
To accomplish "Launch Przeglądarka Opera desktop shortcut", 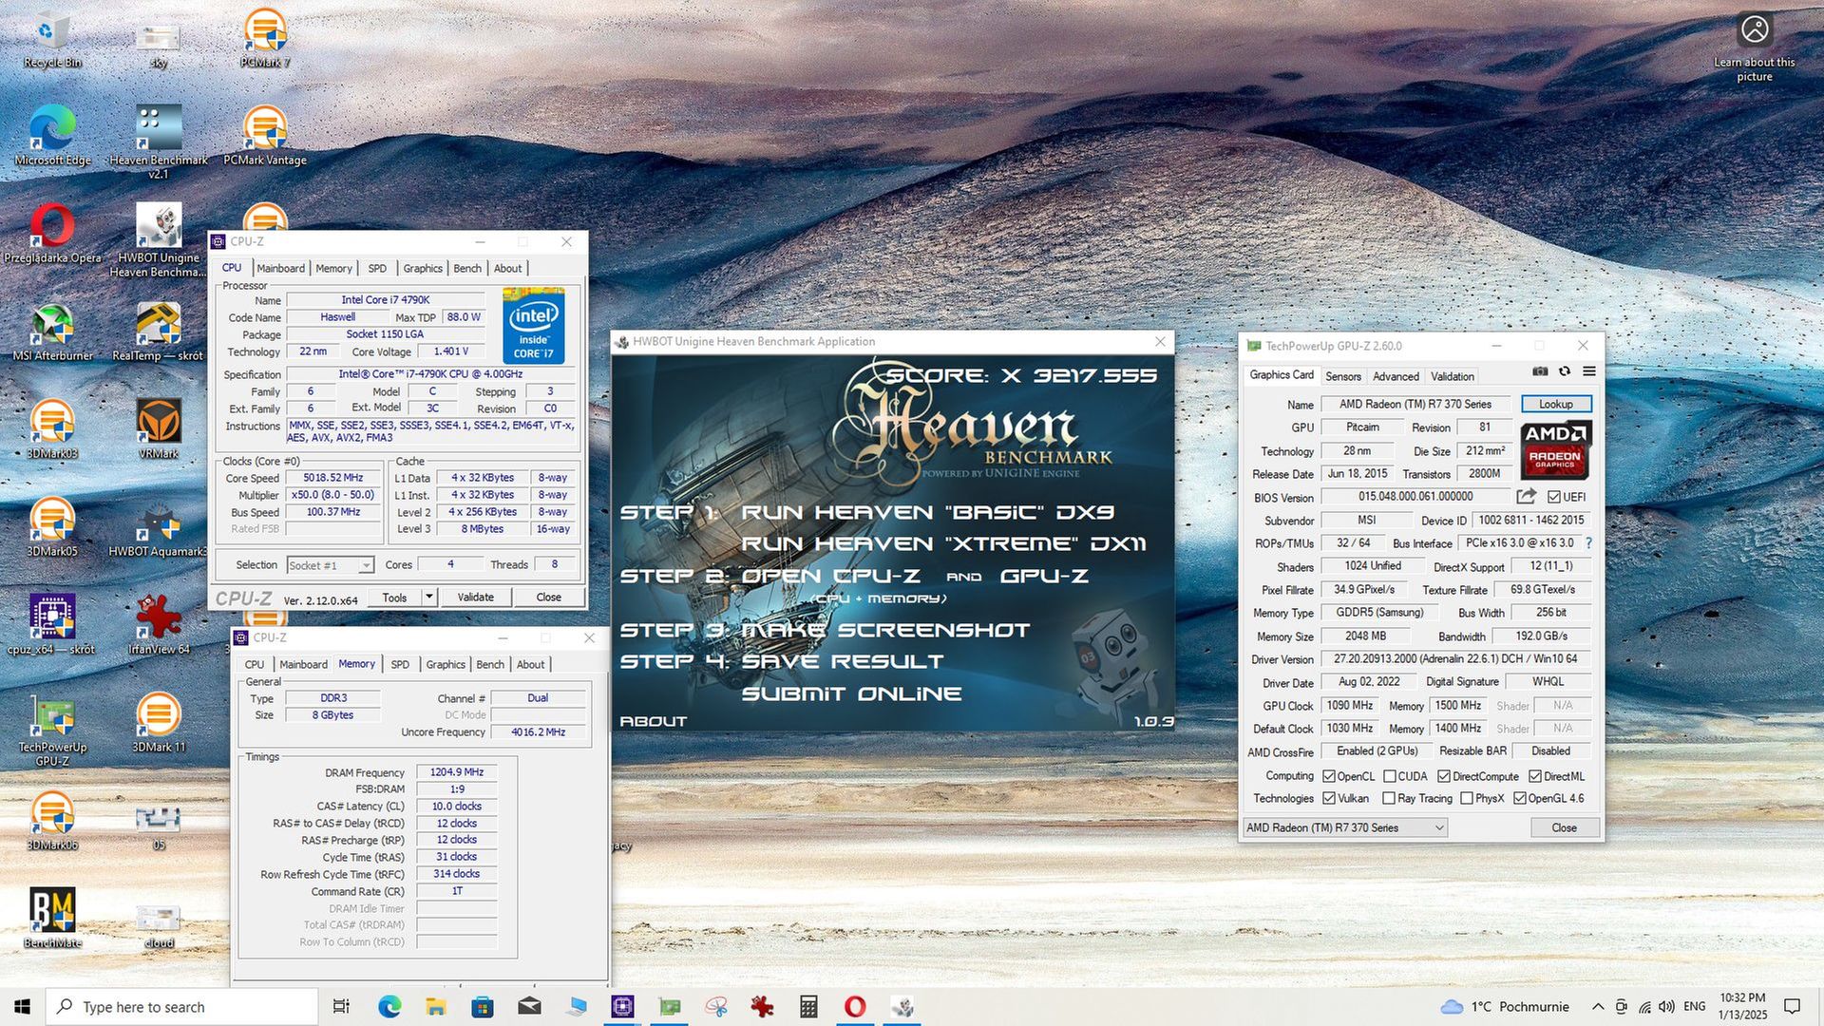I will pos(52,234).
